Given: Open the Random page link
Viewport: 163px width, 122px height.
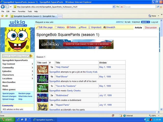Looking at the screenshot, I should [x=24, y=93].
